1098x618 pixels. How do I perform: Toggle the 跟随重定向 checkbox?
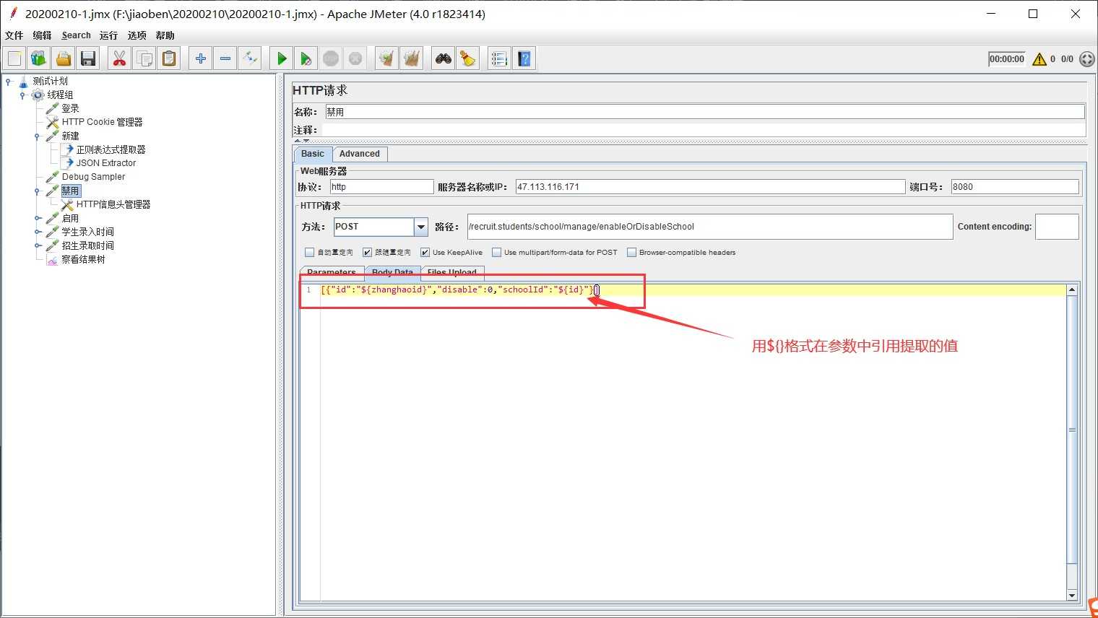367,253
